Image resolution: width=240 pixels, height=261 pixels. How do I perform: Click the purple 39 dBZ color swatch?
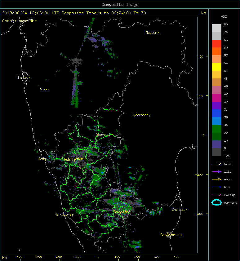pyautogui.click(x=216, y=105)
